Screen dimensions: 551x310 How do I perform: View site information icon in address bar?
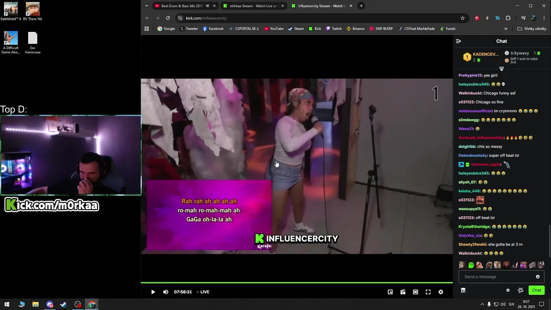[180, 18]
